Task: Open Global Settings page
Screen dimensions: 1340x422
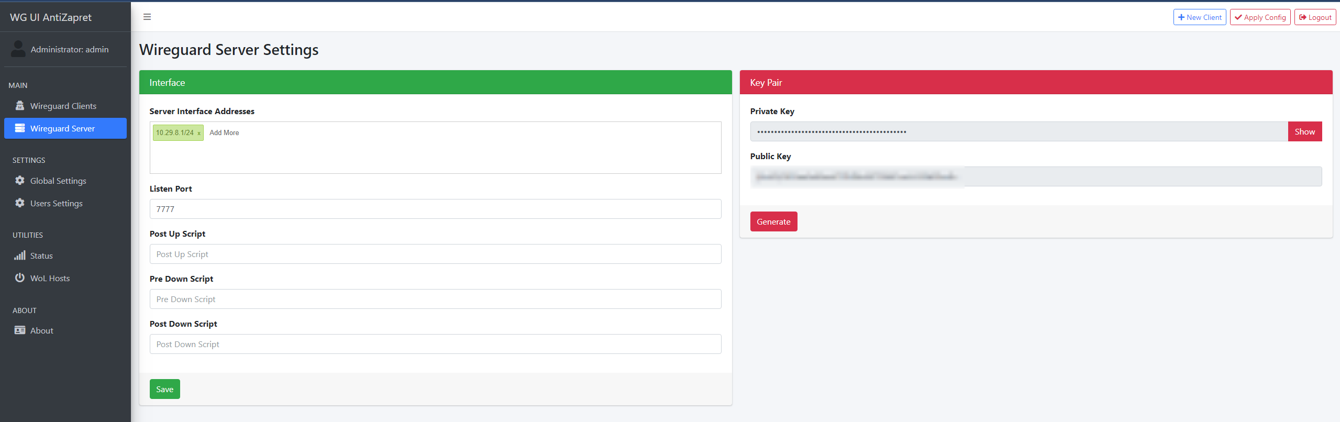Action: (x=65, y=181)
